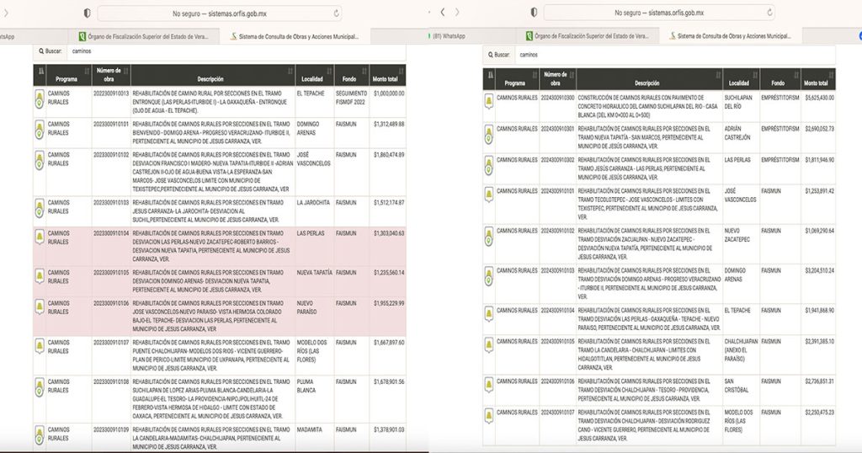
Task: Go back using right window's back chevron
Action: 443,12
